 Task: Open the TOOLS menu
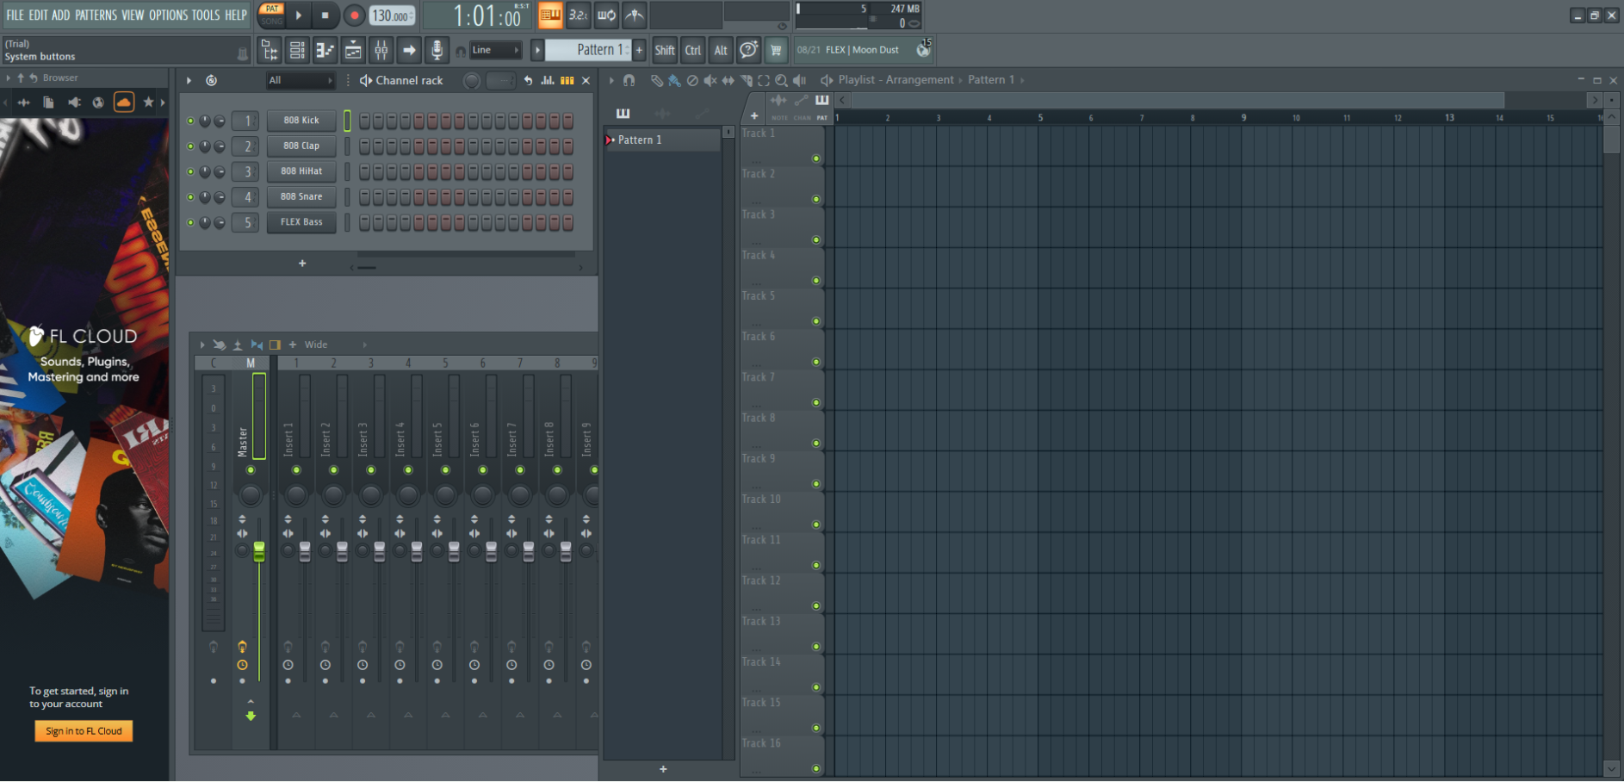tap(206, 15)
